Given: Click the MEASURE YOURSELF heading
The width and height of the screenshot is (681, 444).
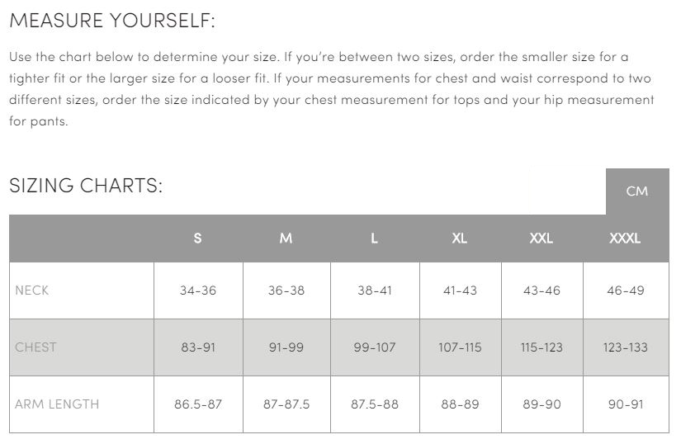Looking at the screenshot, I should click(112, 21).
